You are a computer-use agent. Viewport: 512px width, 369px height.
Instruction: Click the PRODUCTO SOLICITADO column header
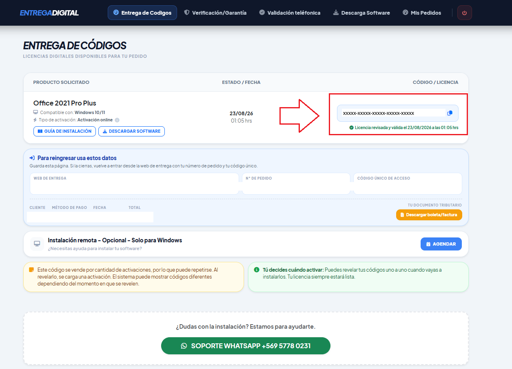coord(61,82)
